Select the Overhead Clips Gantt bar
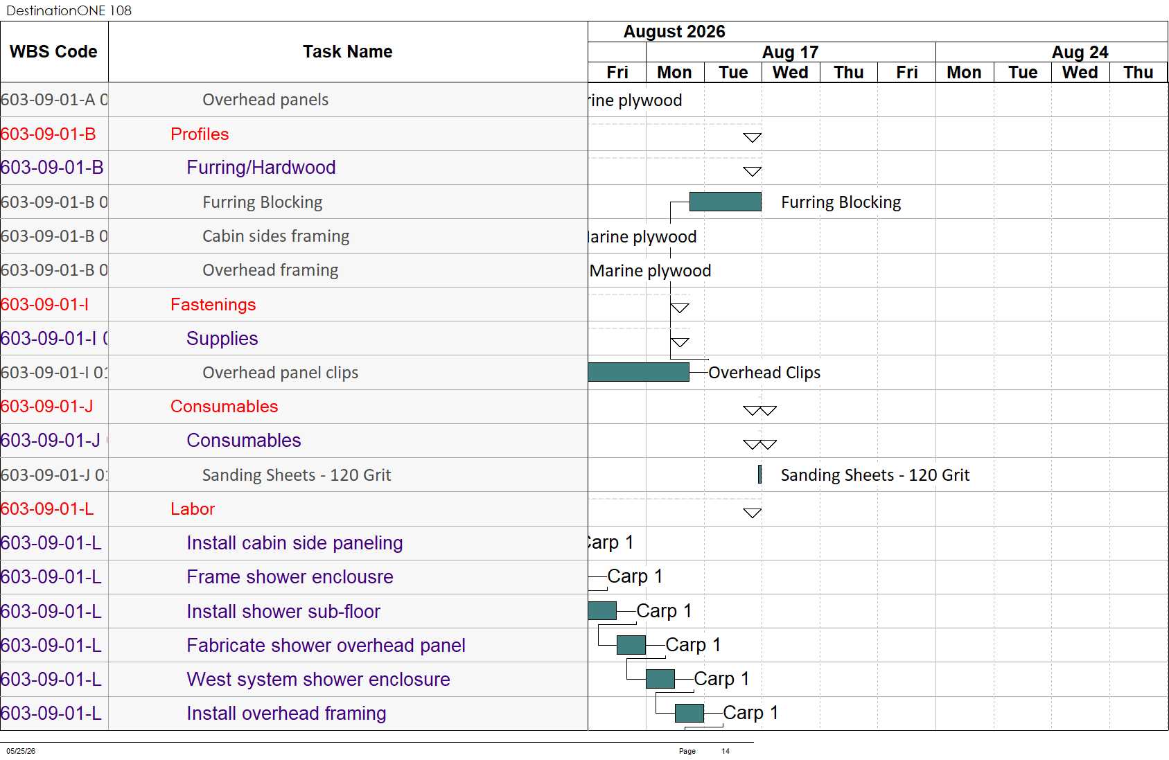Image resolution: width=1169 pixels, height=760 pixels. click(x=638, y=372)
